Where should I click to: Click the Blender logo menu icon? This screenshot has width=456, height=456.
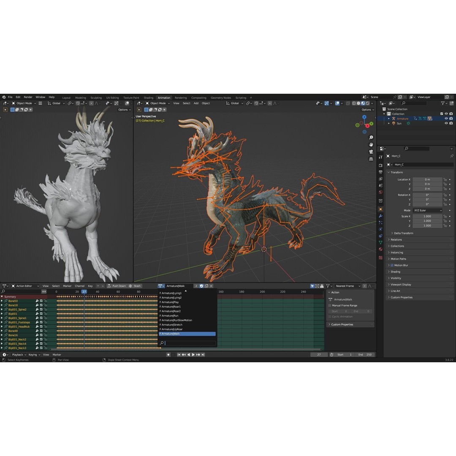[4, 97]
